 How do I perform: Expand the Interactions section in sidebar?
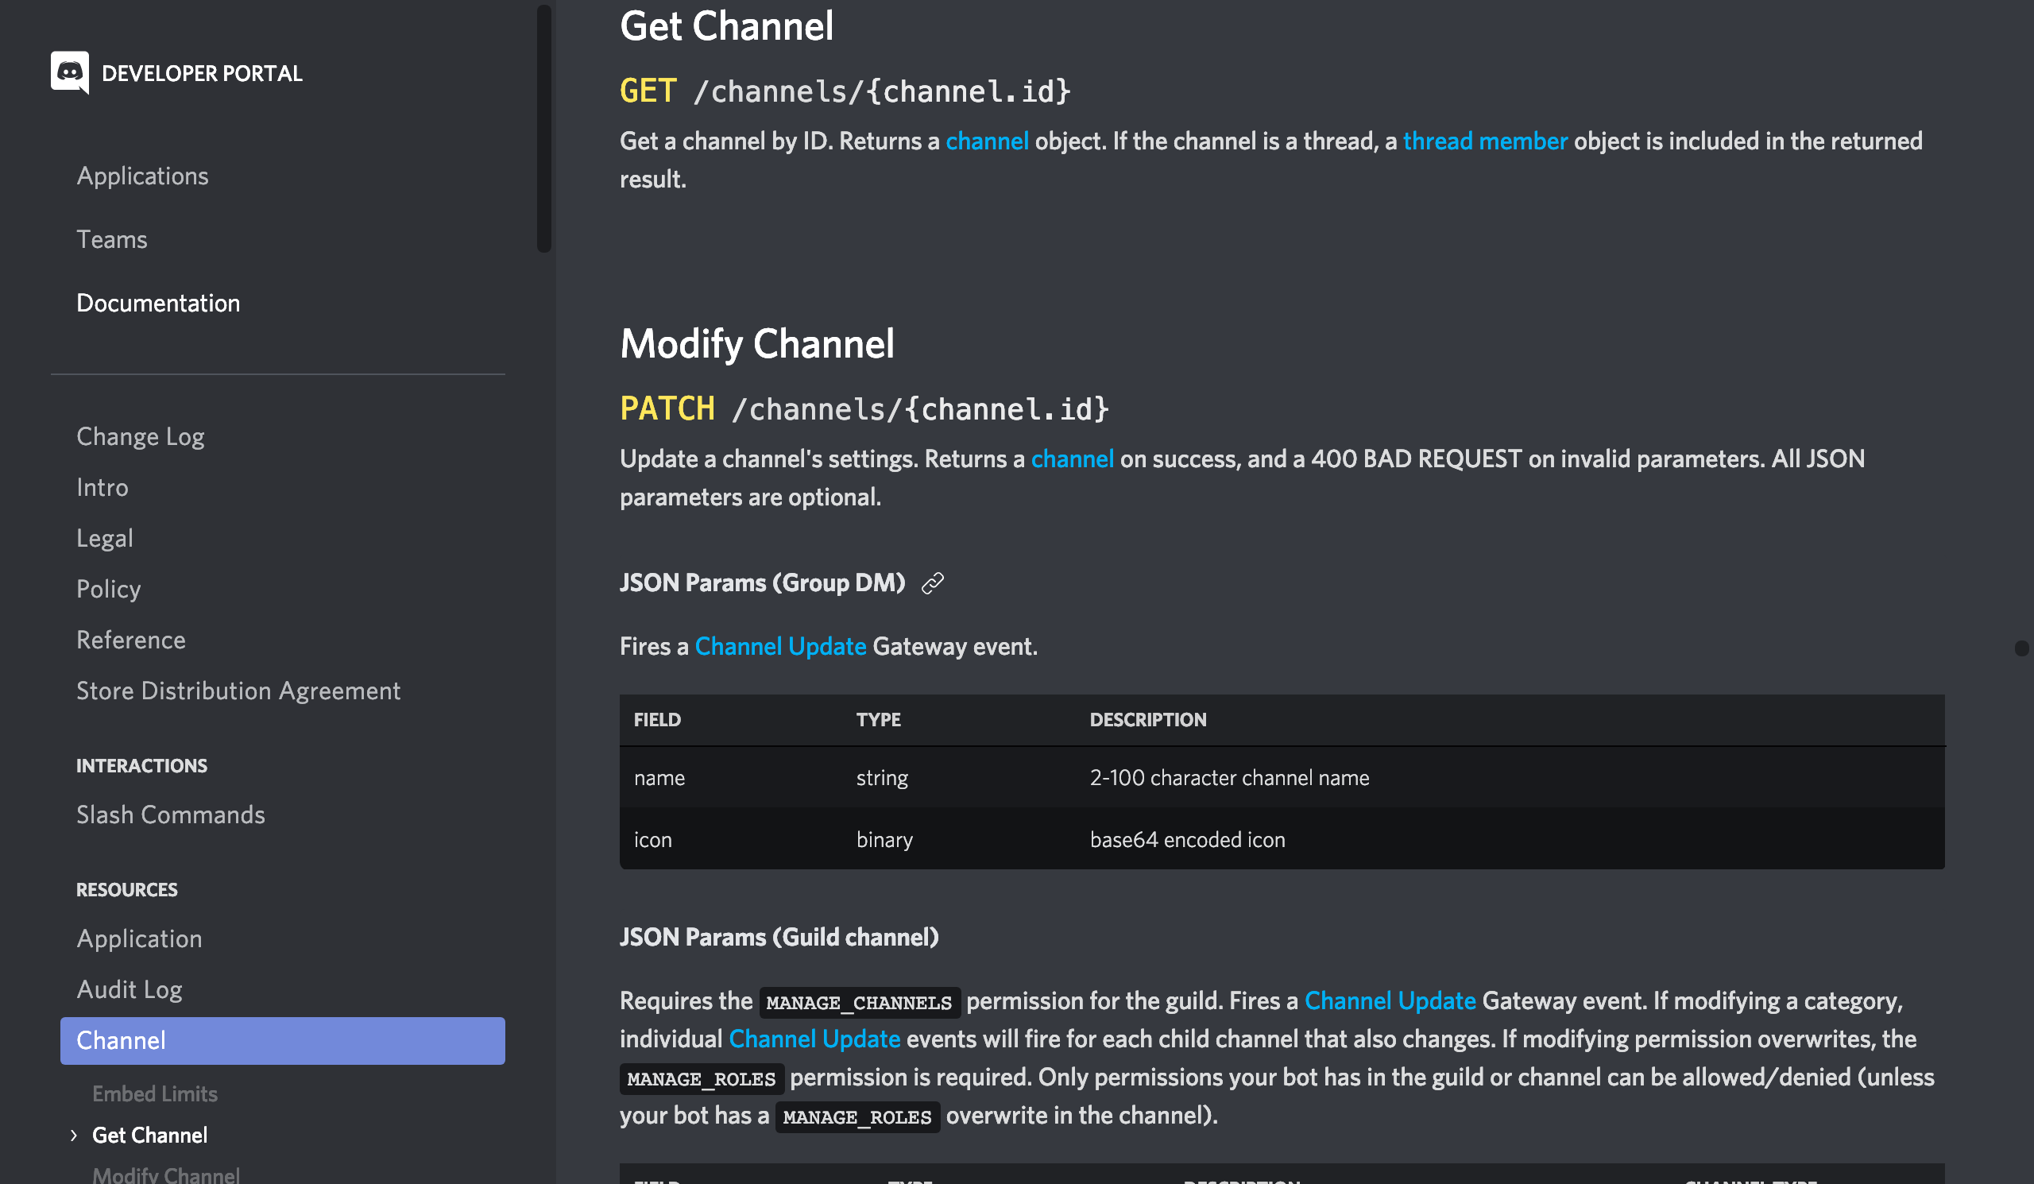(140, 764)
